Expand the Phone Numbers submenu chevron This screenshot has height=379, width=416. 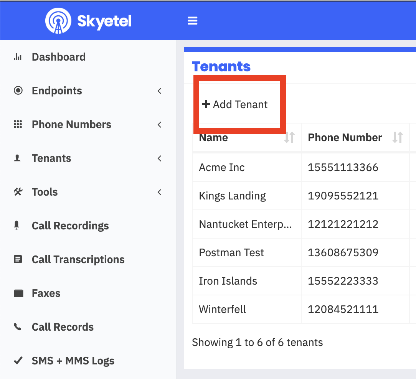point(159,124)
